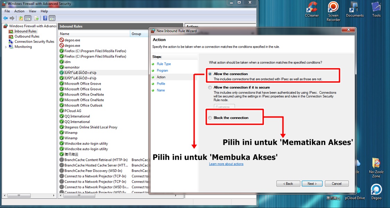390x208 pixels.
Task: Open the Documents desktop shortcut
Action: 355,9
